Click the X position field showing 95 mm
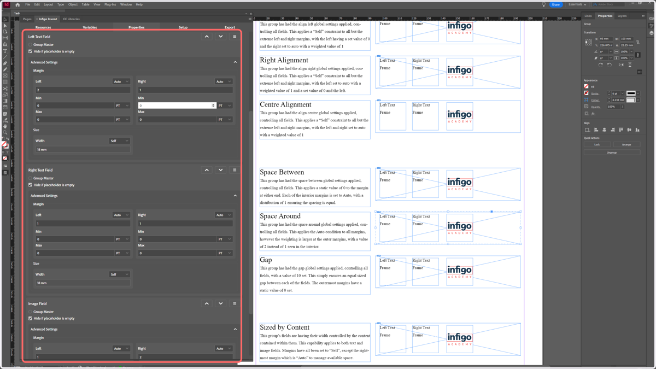656x369 pixels. [606, 39]
